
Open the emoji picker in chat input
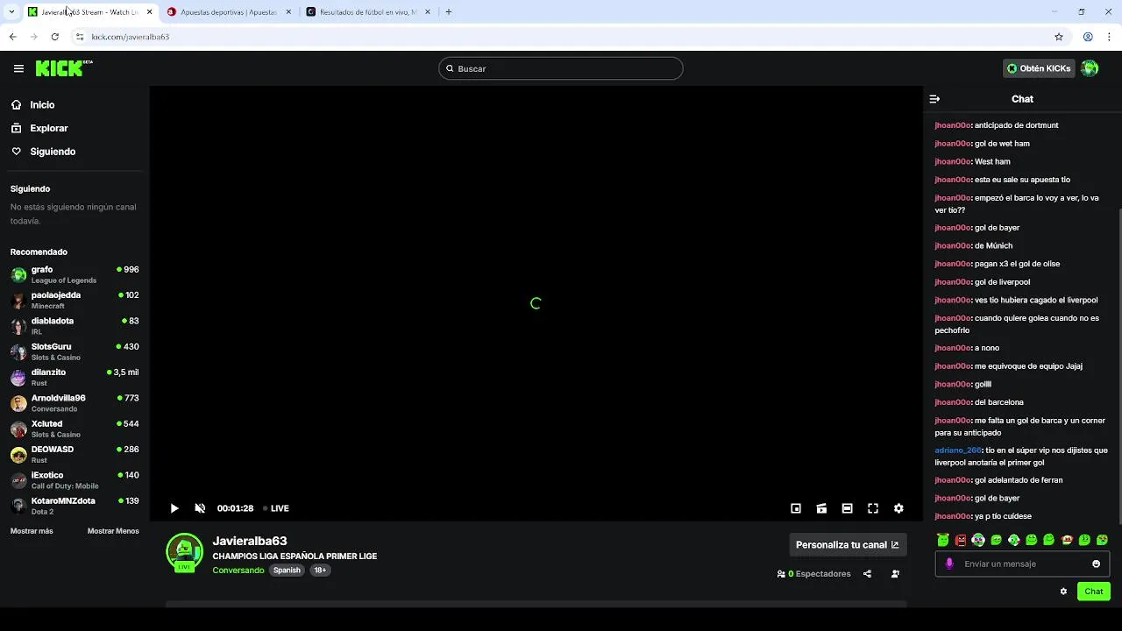pos(1096,564)
